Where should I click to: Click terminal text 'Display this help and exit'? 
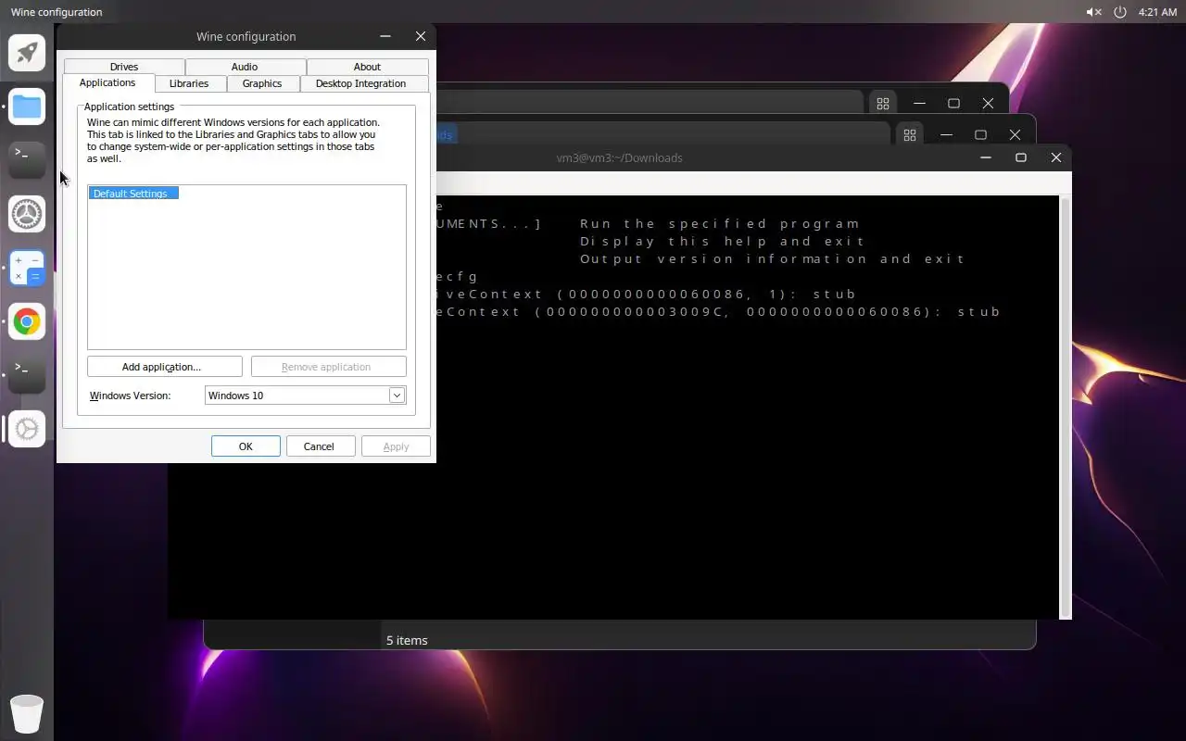point(723,241)
